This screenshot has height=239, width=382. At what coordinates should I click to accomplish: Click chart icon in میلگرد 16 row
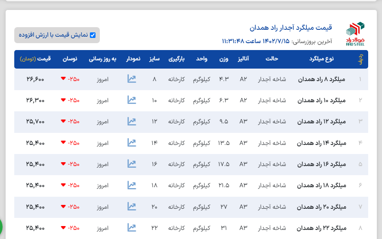[x=132, y=164]
